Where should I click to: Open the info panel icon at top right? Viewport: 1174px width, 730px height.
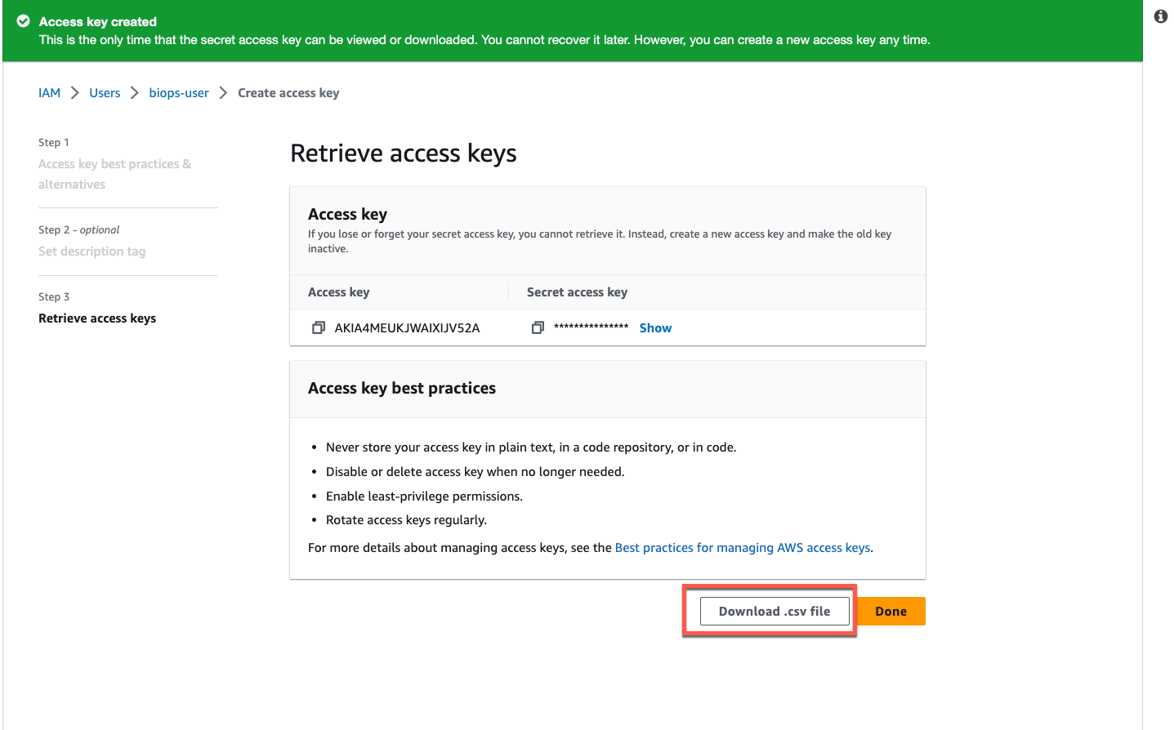click(x=1160, y=16)
